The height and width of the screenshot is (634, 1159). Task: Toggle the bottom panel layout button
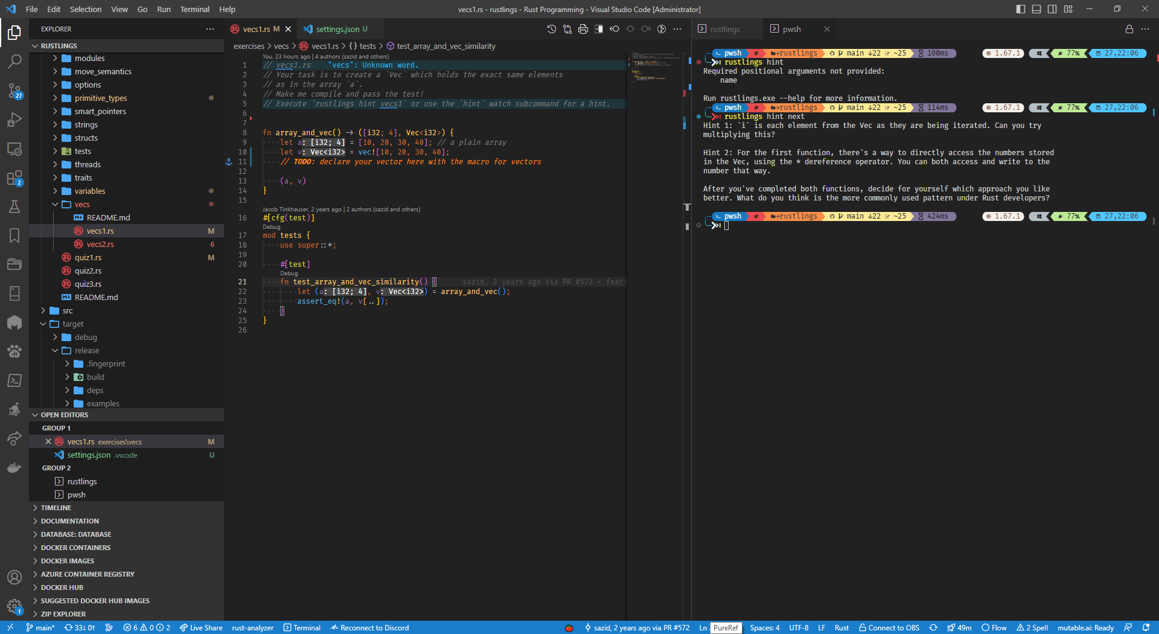[x=1036, y=9]
